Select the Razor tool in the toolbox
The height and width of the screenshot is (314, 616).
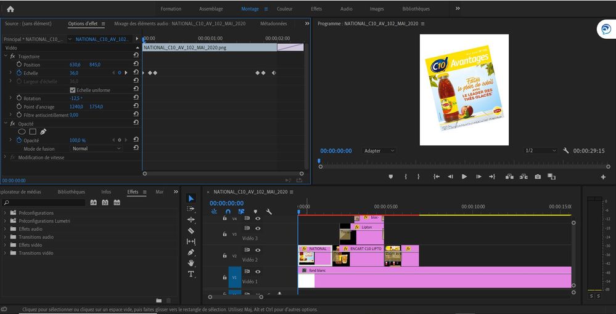[191, 230]
